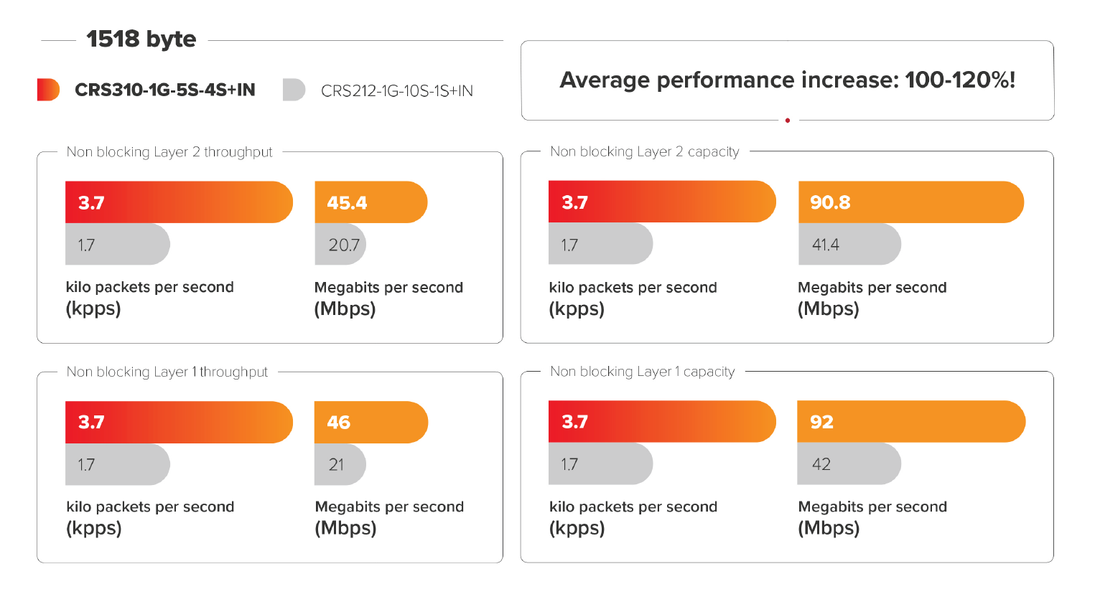Select the CRS310-1G-5S-4S+IN legend label
Viewport: 1095px width, 607px height.
pyautogui.click(x=164, y=90)
